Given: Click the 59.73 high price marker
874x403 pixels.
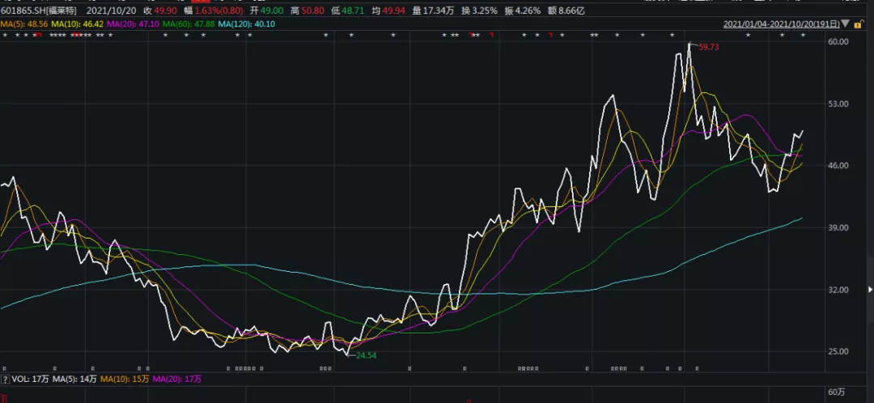Looking at the screenshot, I should coord(706,48).
